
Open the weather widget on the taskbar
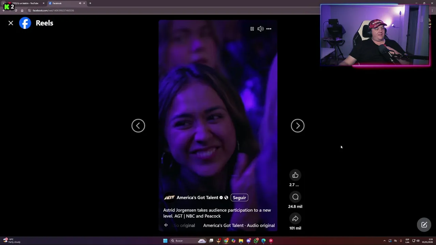point(12,241)
